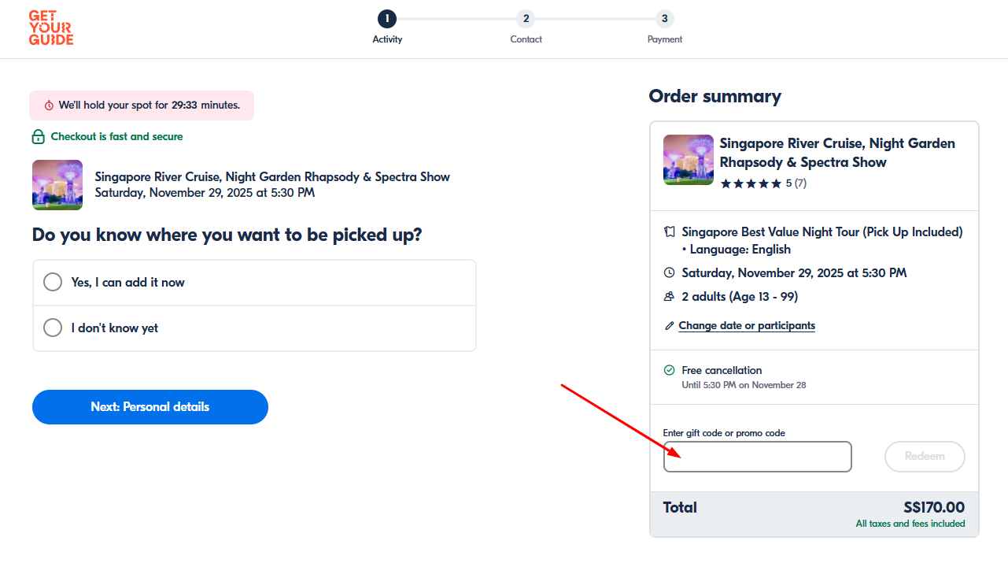The height and width of the screenshot is (563, 1008).
Task: Click the countdown timer clock icon
Action: [48, 104]
